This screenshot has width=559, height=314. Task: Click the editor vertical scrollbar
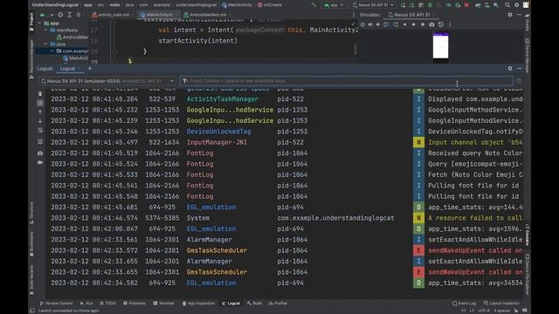coord(355,49)
